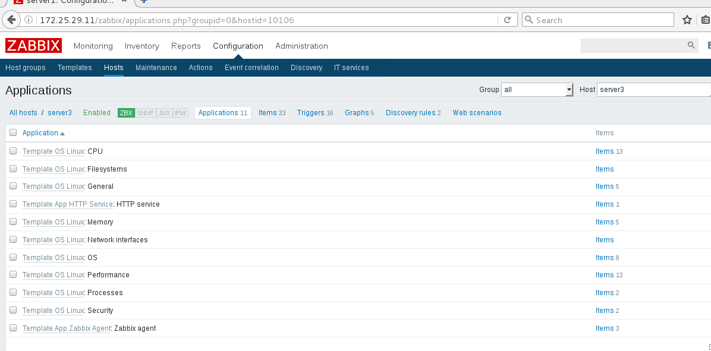Viewport: 711px width, 351px height.
Task: Check the Filesystems application checkbox
Action: 13,169
